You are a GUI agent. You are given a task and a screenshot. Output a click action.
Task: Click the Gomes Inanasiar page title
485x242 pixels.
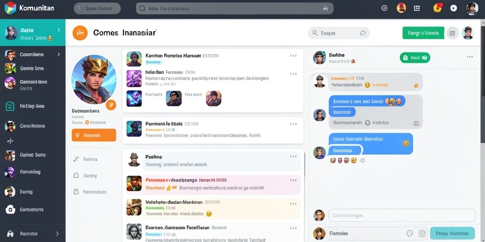point(125,33)
